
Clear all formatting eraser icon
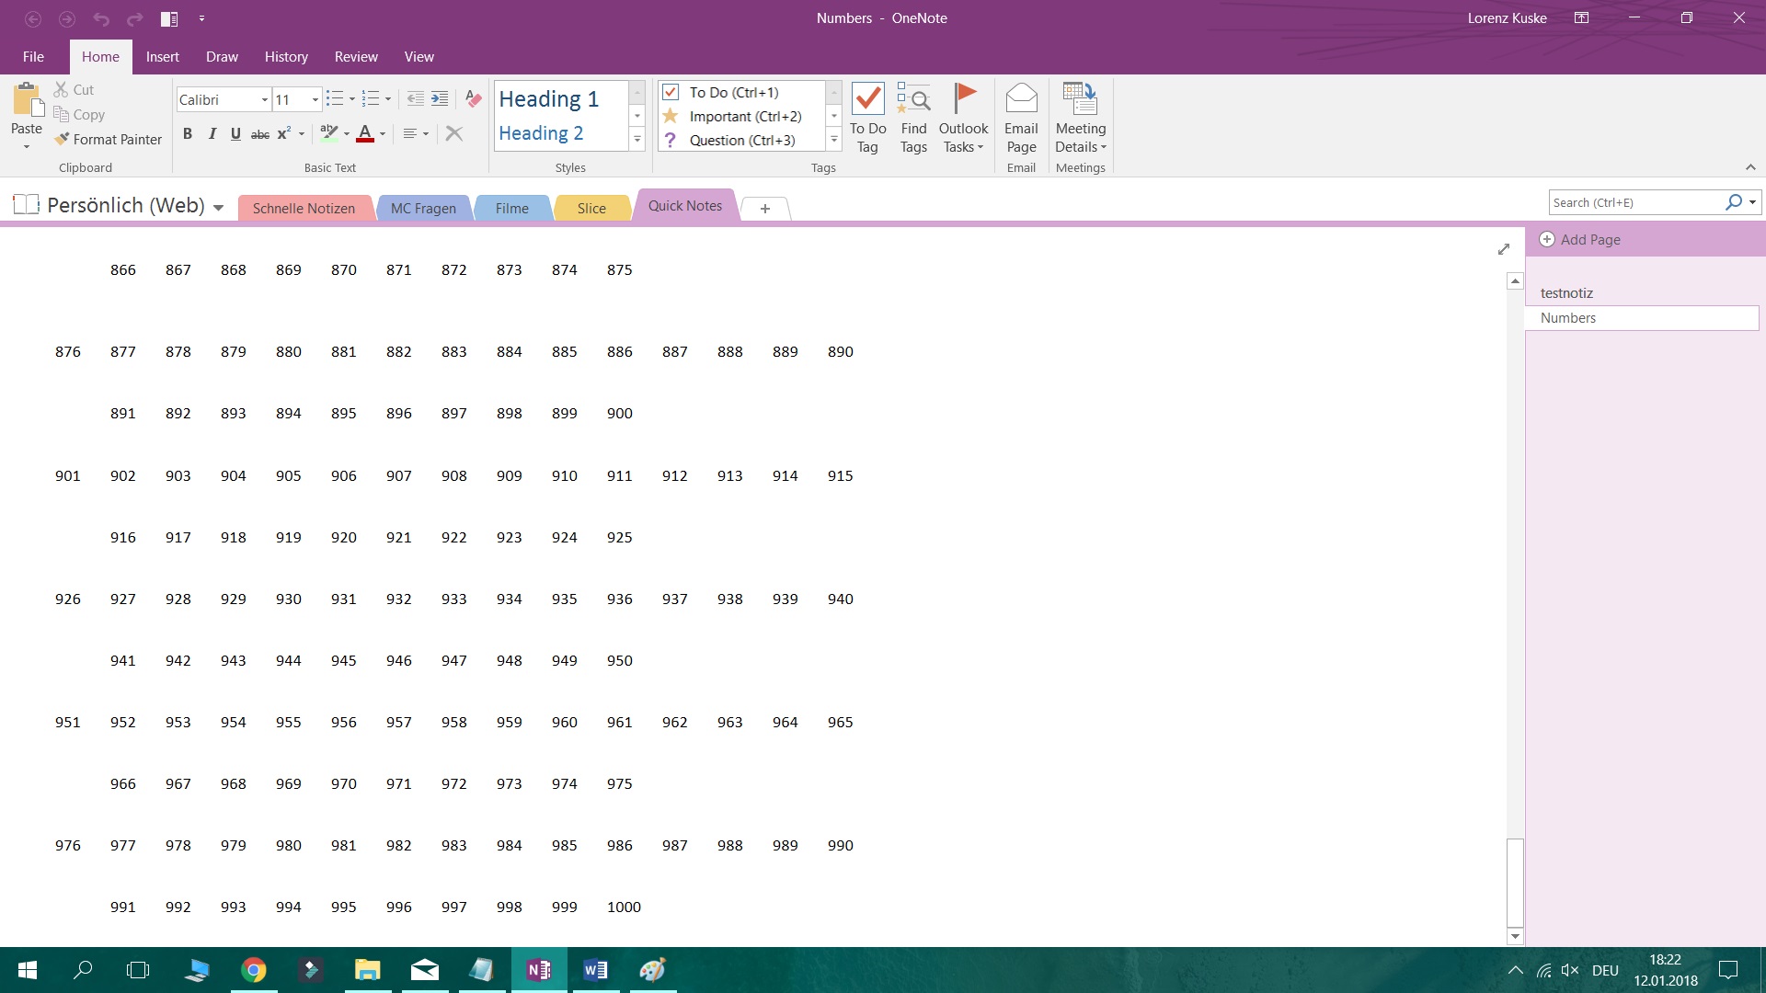pyautogui.click(x=474, y=99)
